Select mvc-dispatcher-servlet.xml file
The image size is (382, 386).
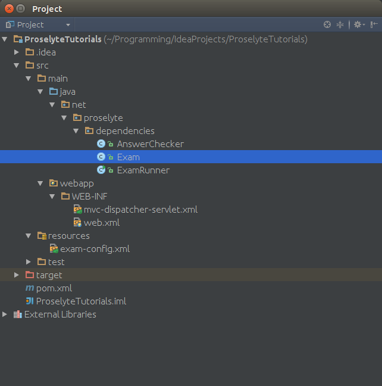tap(140, 210)
